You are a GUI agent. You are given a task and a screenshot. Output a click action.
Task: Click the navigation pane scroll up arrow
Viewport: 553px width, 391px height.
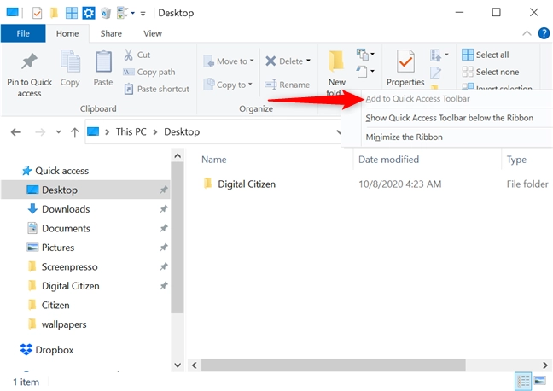coord(178,155)
